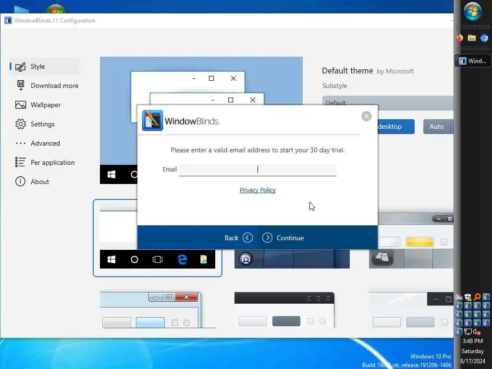
Task: Click the network tray icon
Action: tap(468, 332)
